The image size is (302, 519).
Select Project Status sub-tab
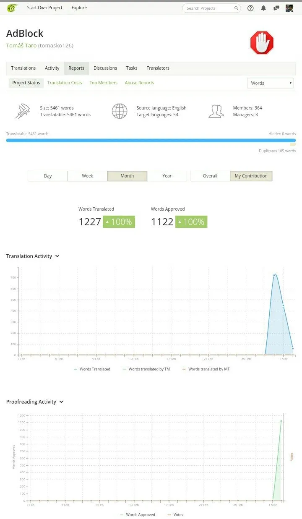(26, 83)
